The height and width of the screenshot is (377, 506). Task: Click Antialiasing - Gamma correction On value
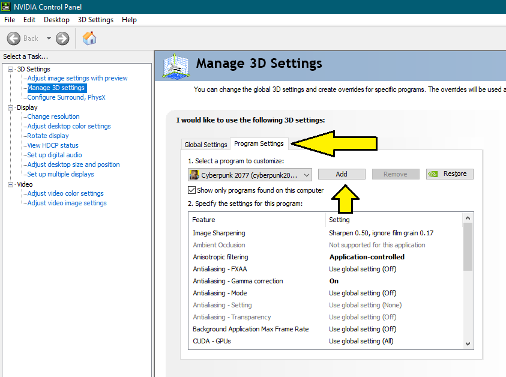[334, 281]
